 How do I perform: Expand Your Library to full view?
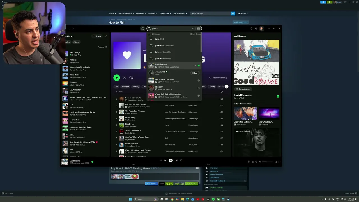coord(106,36)
